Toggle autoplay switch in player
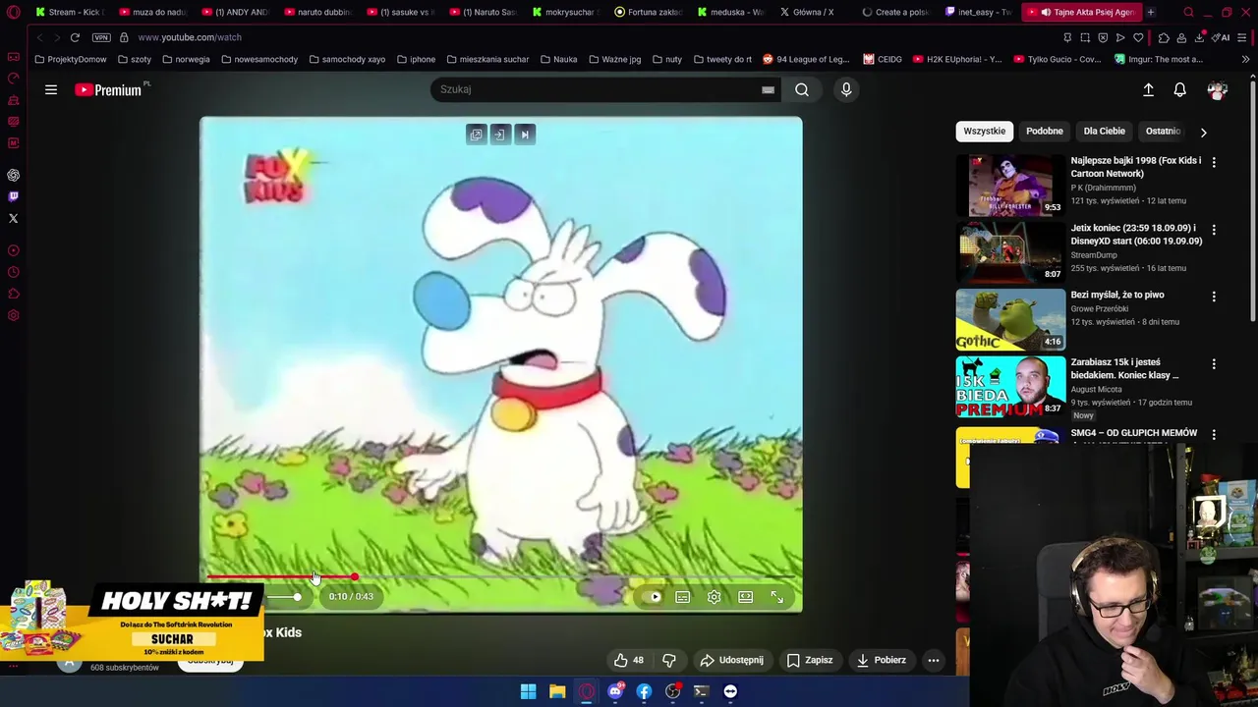Viewport: 1258px width, 707px height. pyautogui.click(x=652, y=597)
